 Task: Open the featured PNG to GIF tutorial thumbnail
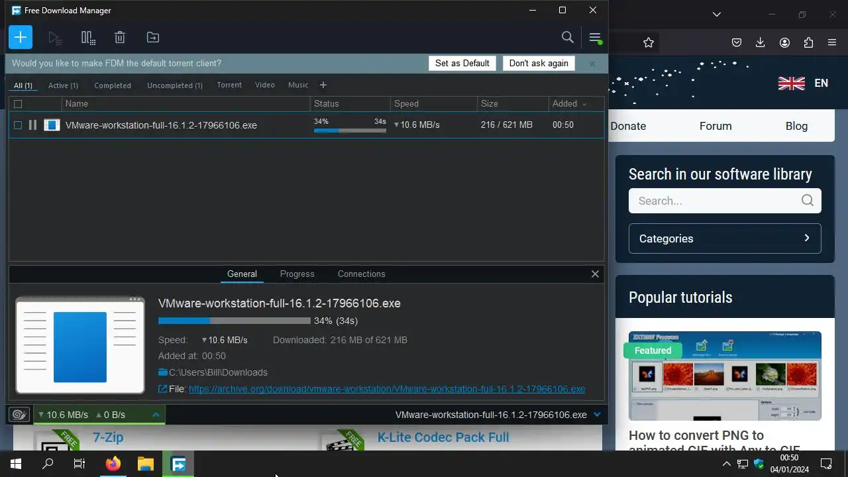pyautogui.click(x=725, y=376)
